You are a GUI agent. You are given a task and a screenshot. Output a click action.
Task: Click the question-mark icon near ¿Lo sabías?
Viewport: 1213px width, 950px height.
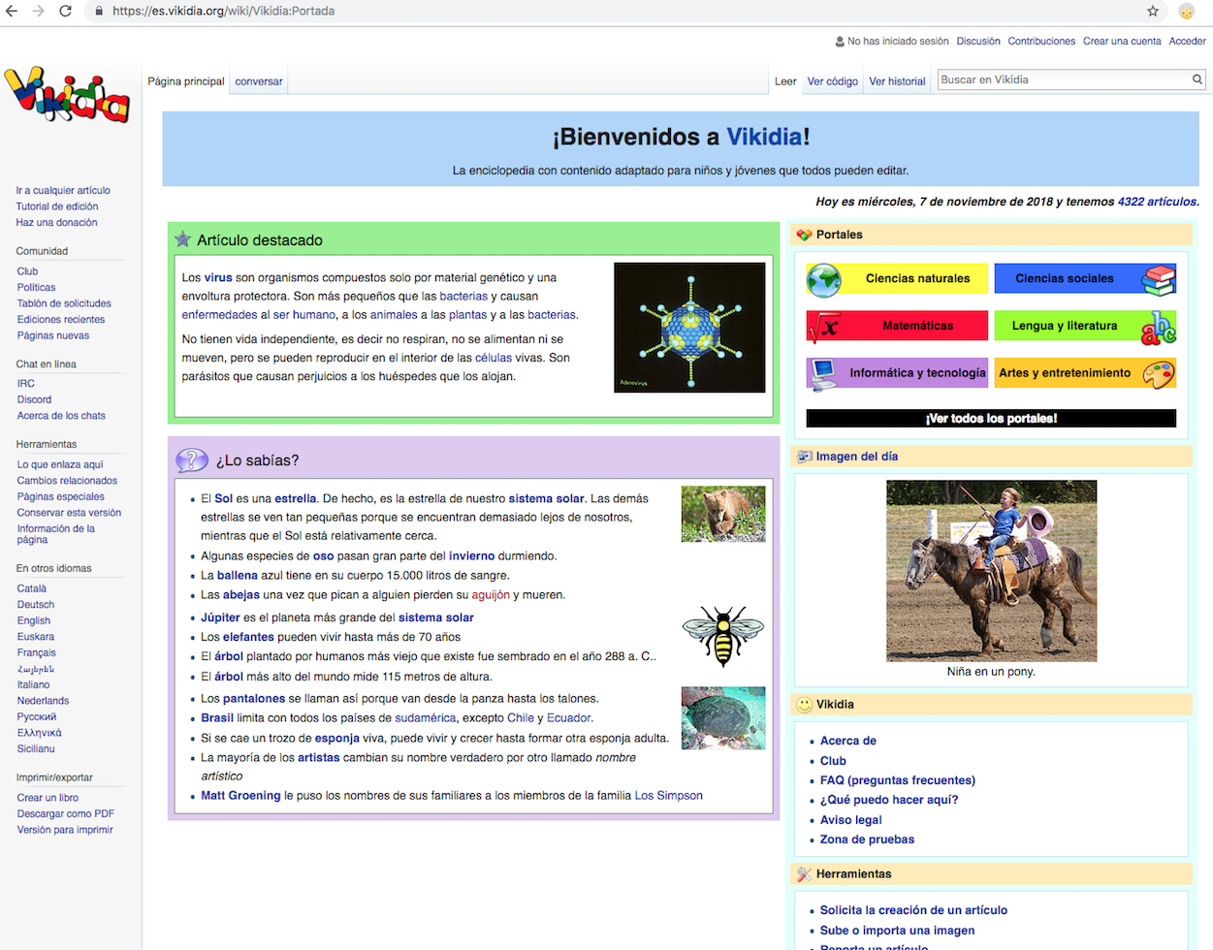point(191,459)
